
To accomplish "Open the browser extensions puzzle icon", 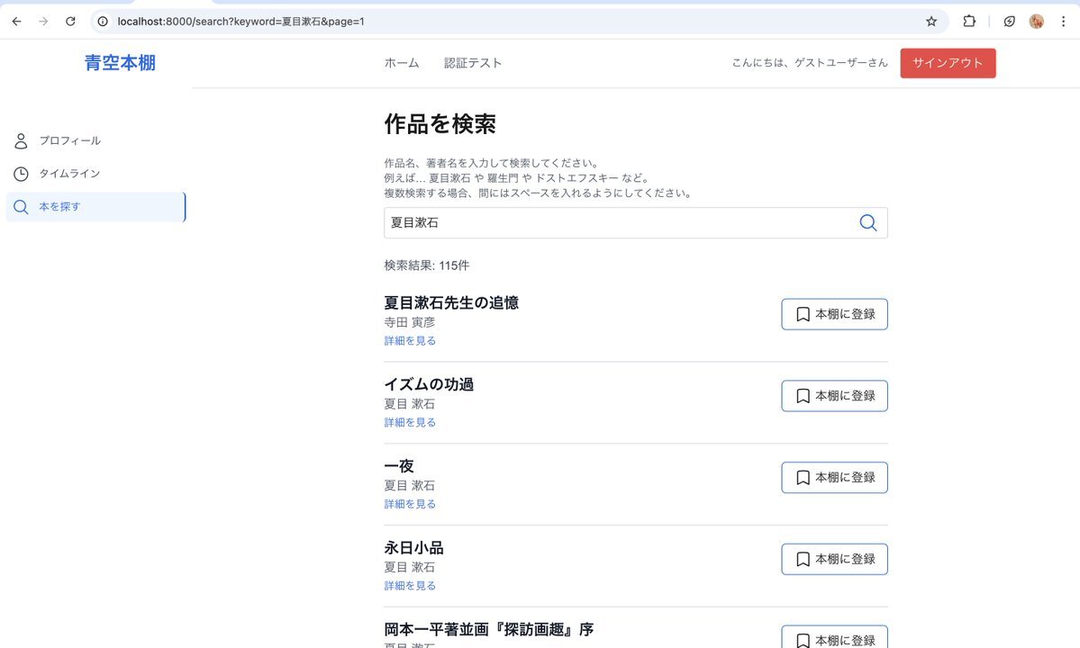I will (969, 22).
